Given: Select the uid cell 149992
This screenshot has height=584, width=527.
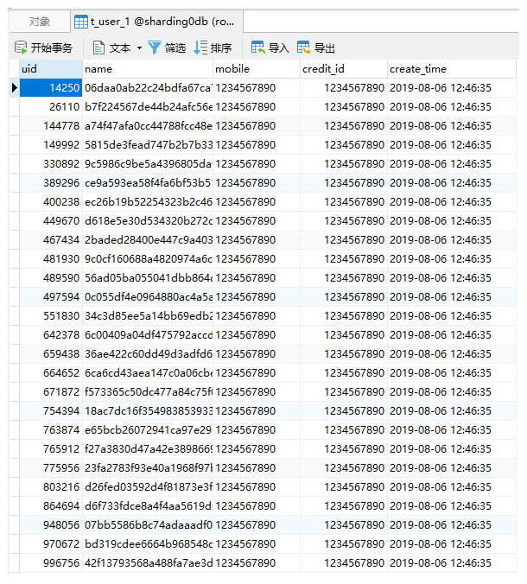Looking at the screenshot, I should 51,145.
